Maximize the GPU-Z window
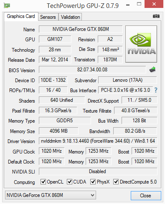Image resolution: width=165 pixels, height=204 pixels. 139,4
